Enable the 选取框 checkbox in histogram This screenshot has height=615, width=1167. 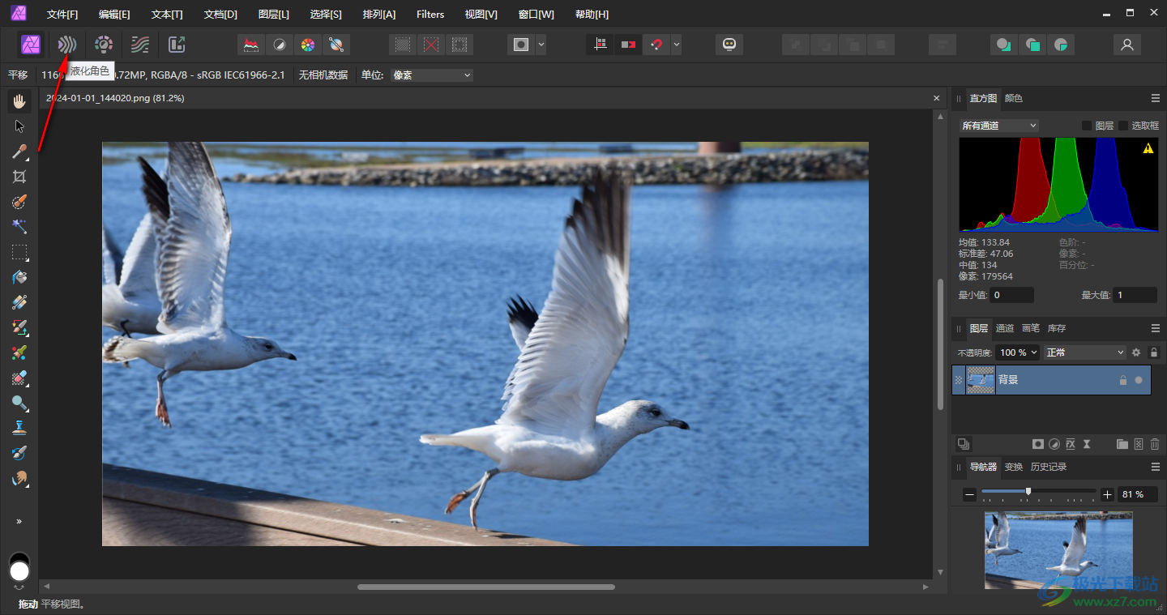coord(1123,126)
